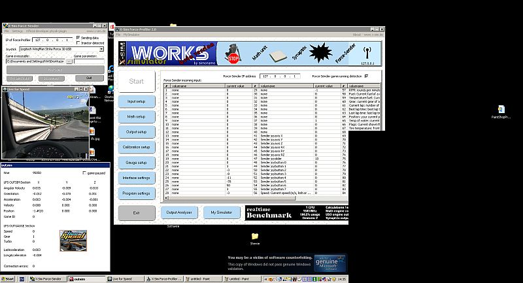The image size is (523, 283).
Task: Click the Live for Speed logo in outsim
Action: click(x=73, y=241)
